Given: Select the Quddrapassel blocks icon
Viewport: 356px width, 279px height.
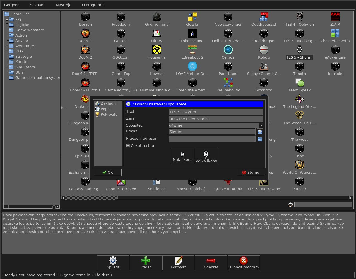Looking at the screenshot, I should 264,17.
